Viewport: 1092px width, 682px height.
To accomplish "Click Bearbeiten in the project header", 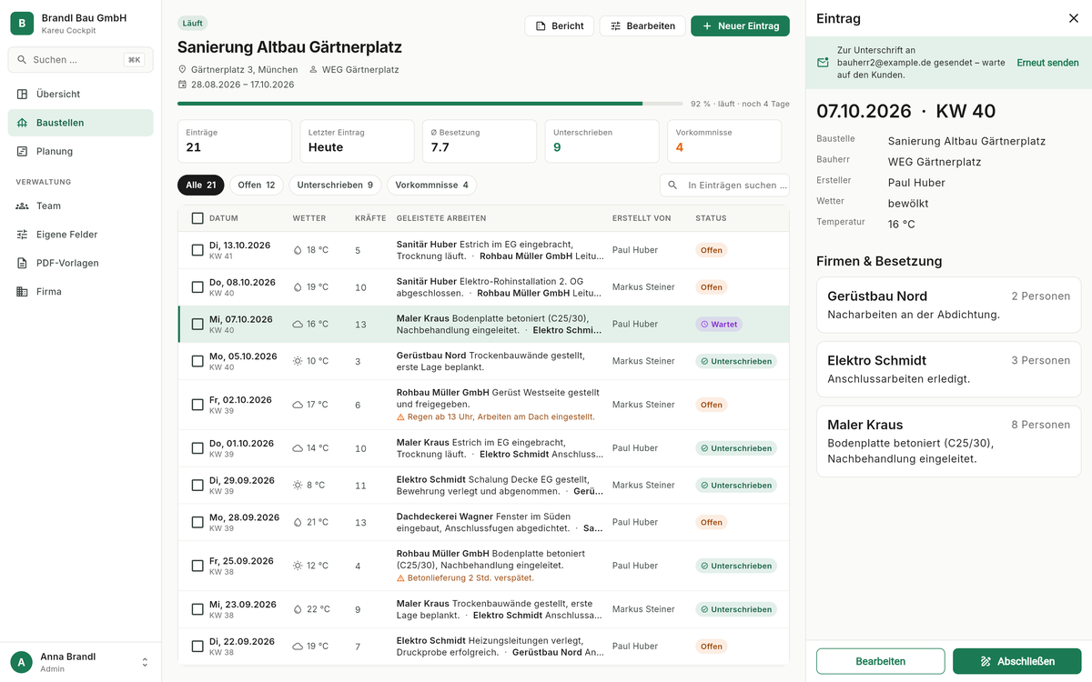I will click(642, 26).
